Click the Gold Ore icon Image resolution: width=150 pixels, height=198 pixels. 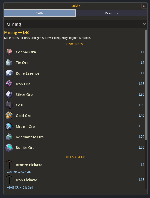[9, 116]
